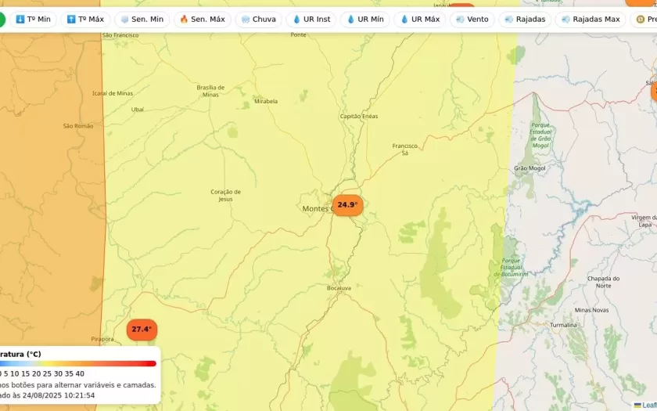Click the temperature color gradient bar
The height and width of the screenshot is (411, 657).
tap(78, 363)
